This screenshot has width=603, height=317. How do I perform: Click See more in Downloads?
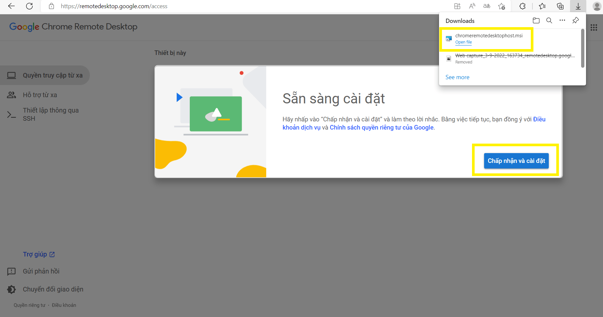pyautogui.click(x=457, y=77)
